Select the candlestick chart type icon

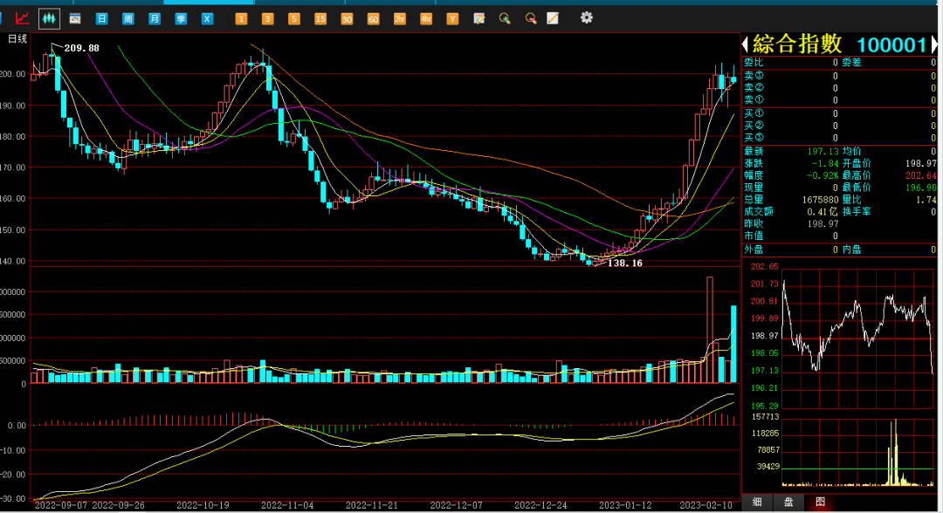[50, 17]
